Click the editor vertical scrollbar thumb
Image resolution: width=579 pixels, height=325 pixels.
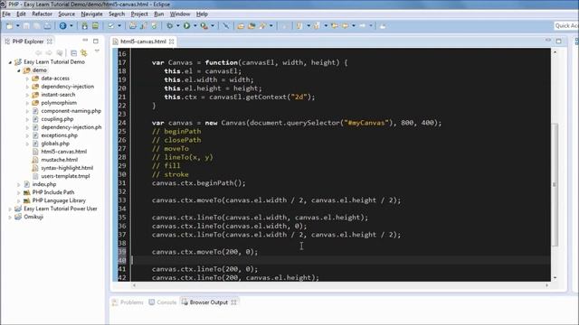pyautogui.click(x=555, y=184)
